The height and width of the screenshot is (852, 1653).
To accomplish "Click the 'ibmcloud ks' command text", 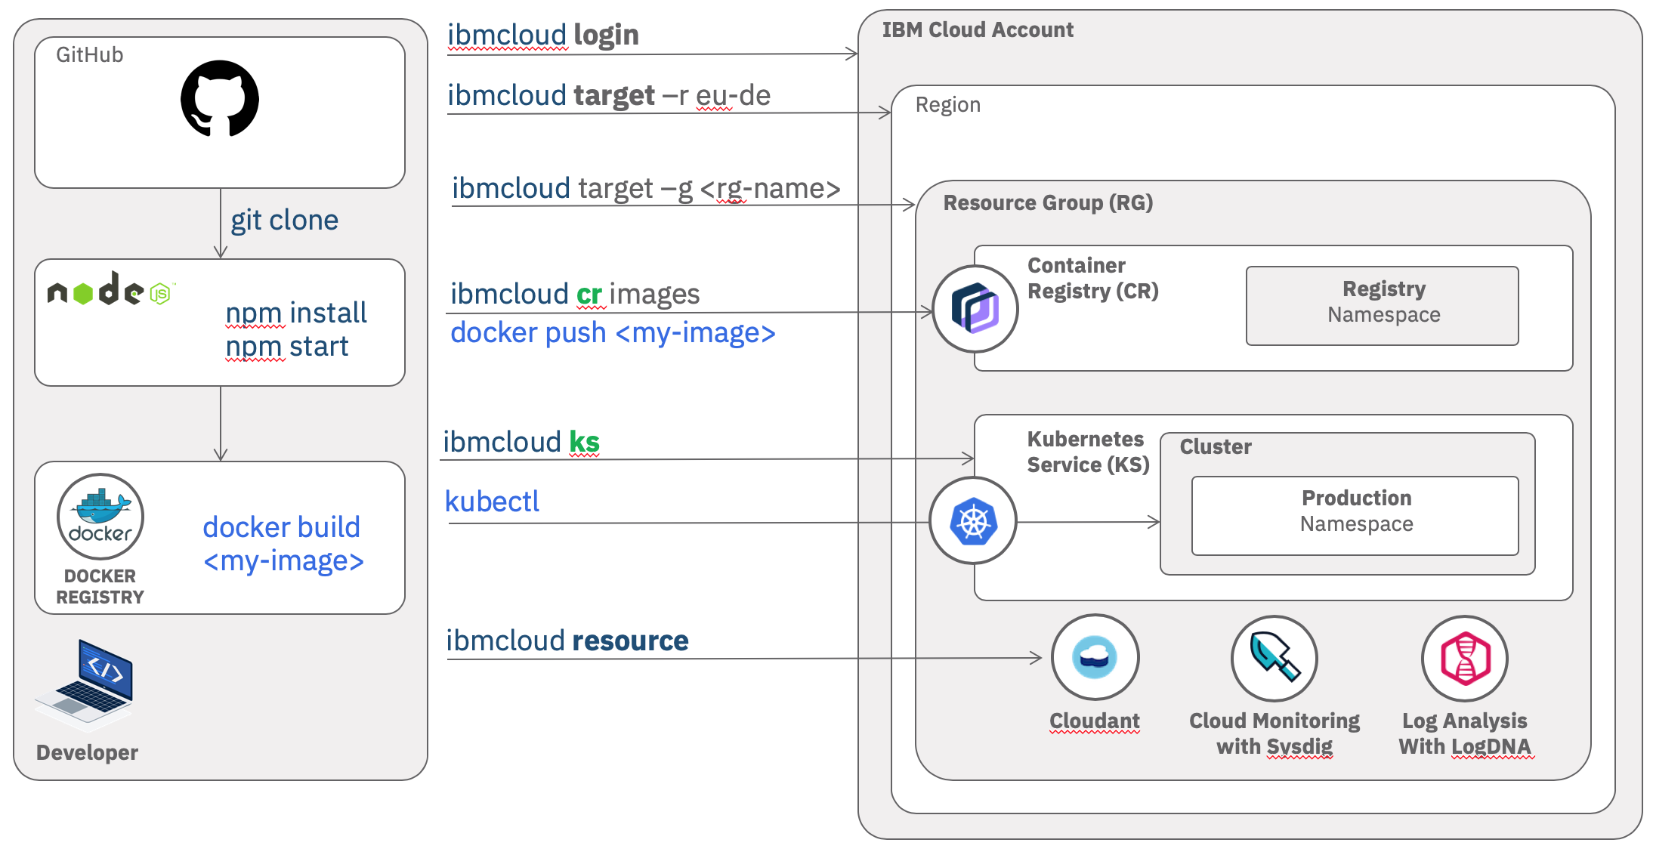I will coord(521,442).
